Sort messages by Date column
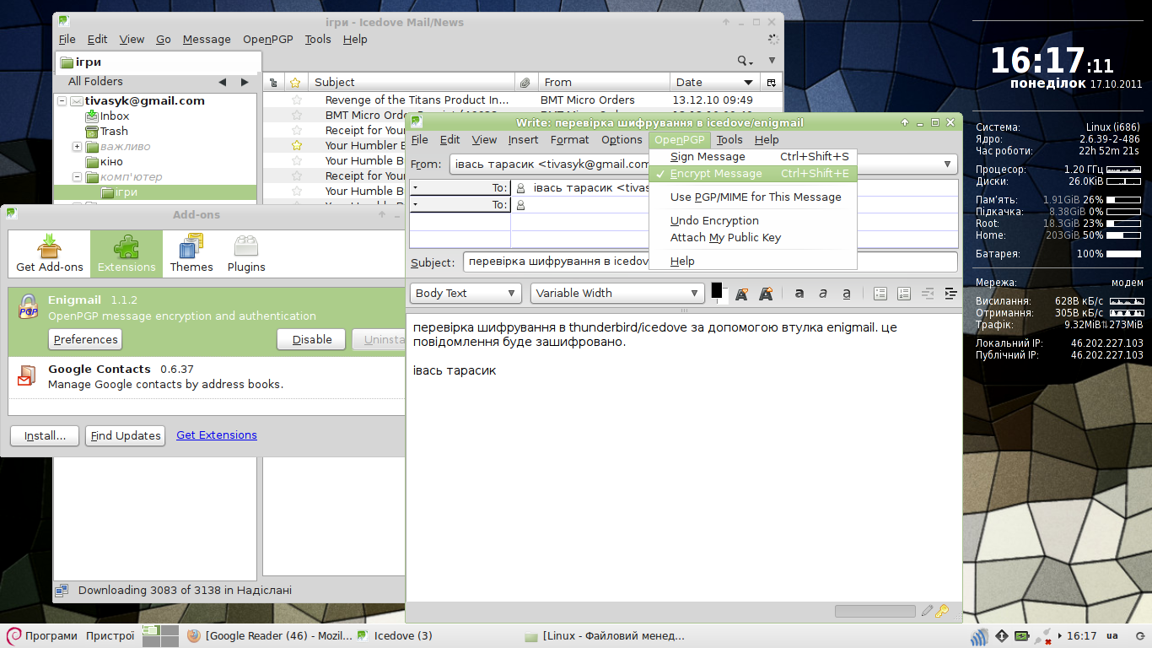Screen dimensions: 1152x648 (x=715, y=83)
